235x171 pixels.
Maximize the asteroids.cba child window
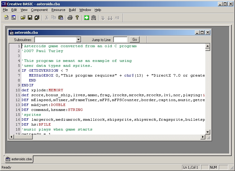202,32
